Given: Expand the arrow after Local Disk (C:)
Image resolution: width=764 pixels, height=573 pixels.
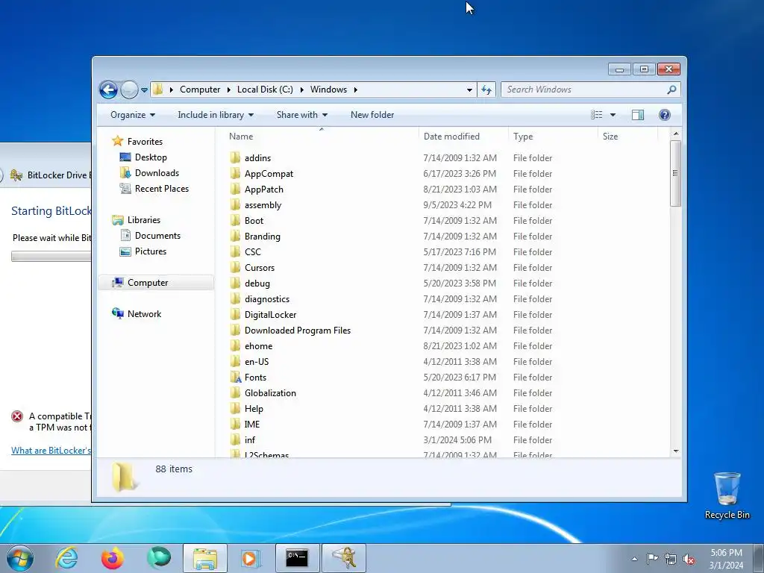Looking at the screenshot, I should coord(301,90).
